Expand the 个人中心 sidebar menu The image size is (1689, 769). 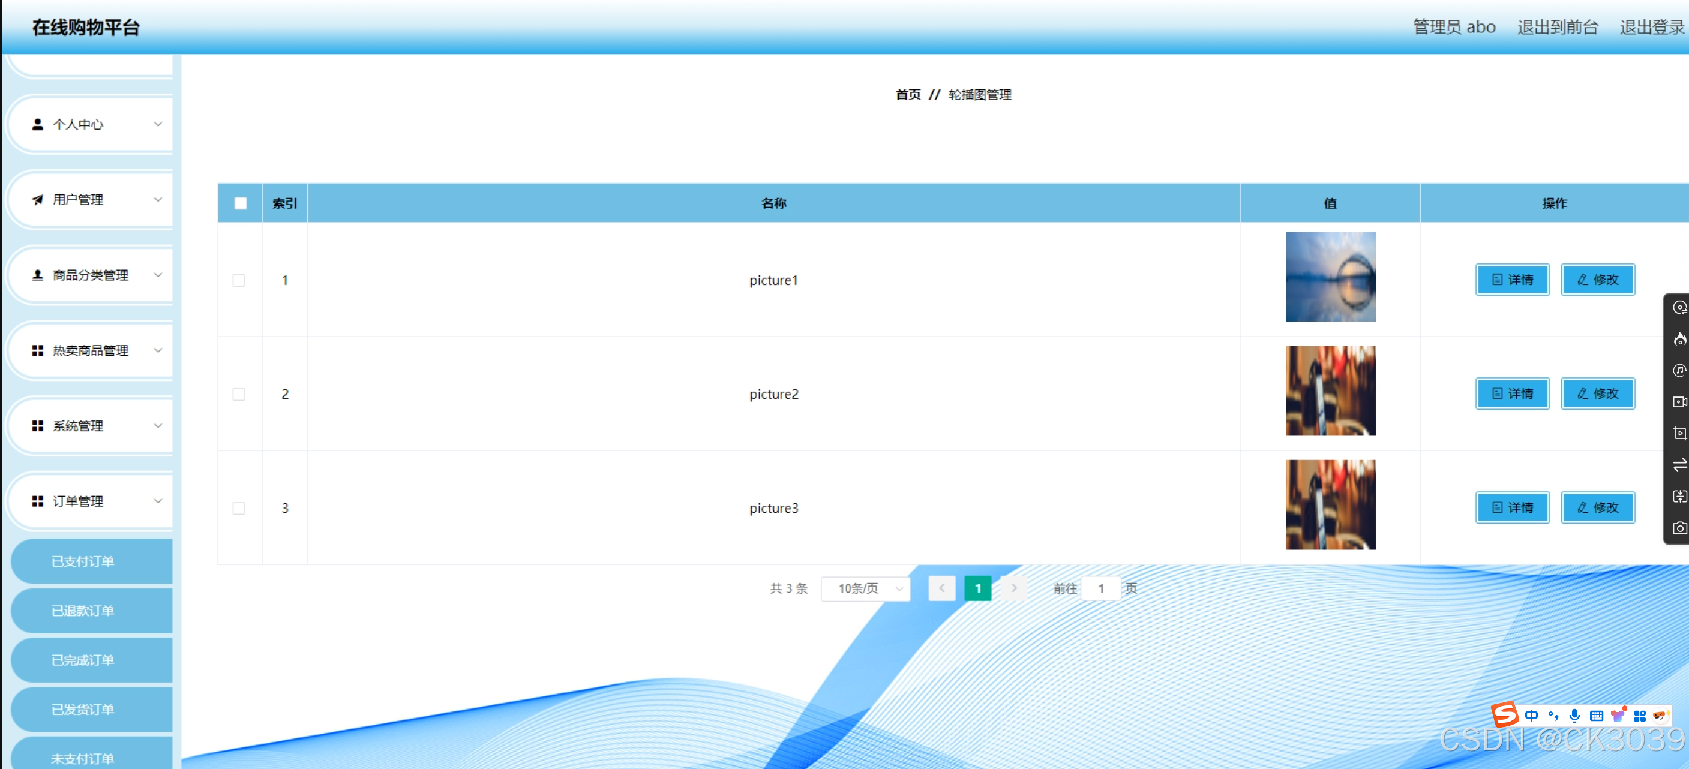point(92,124)
